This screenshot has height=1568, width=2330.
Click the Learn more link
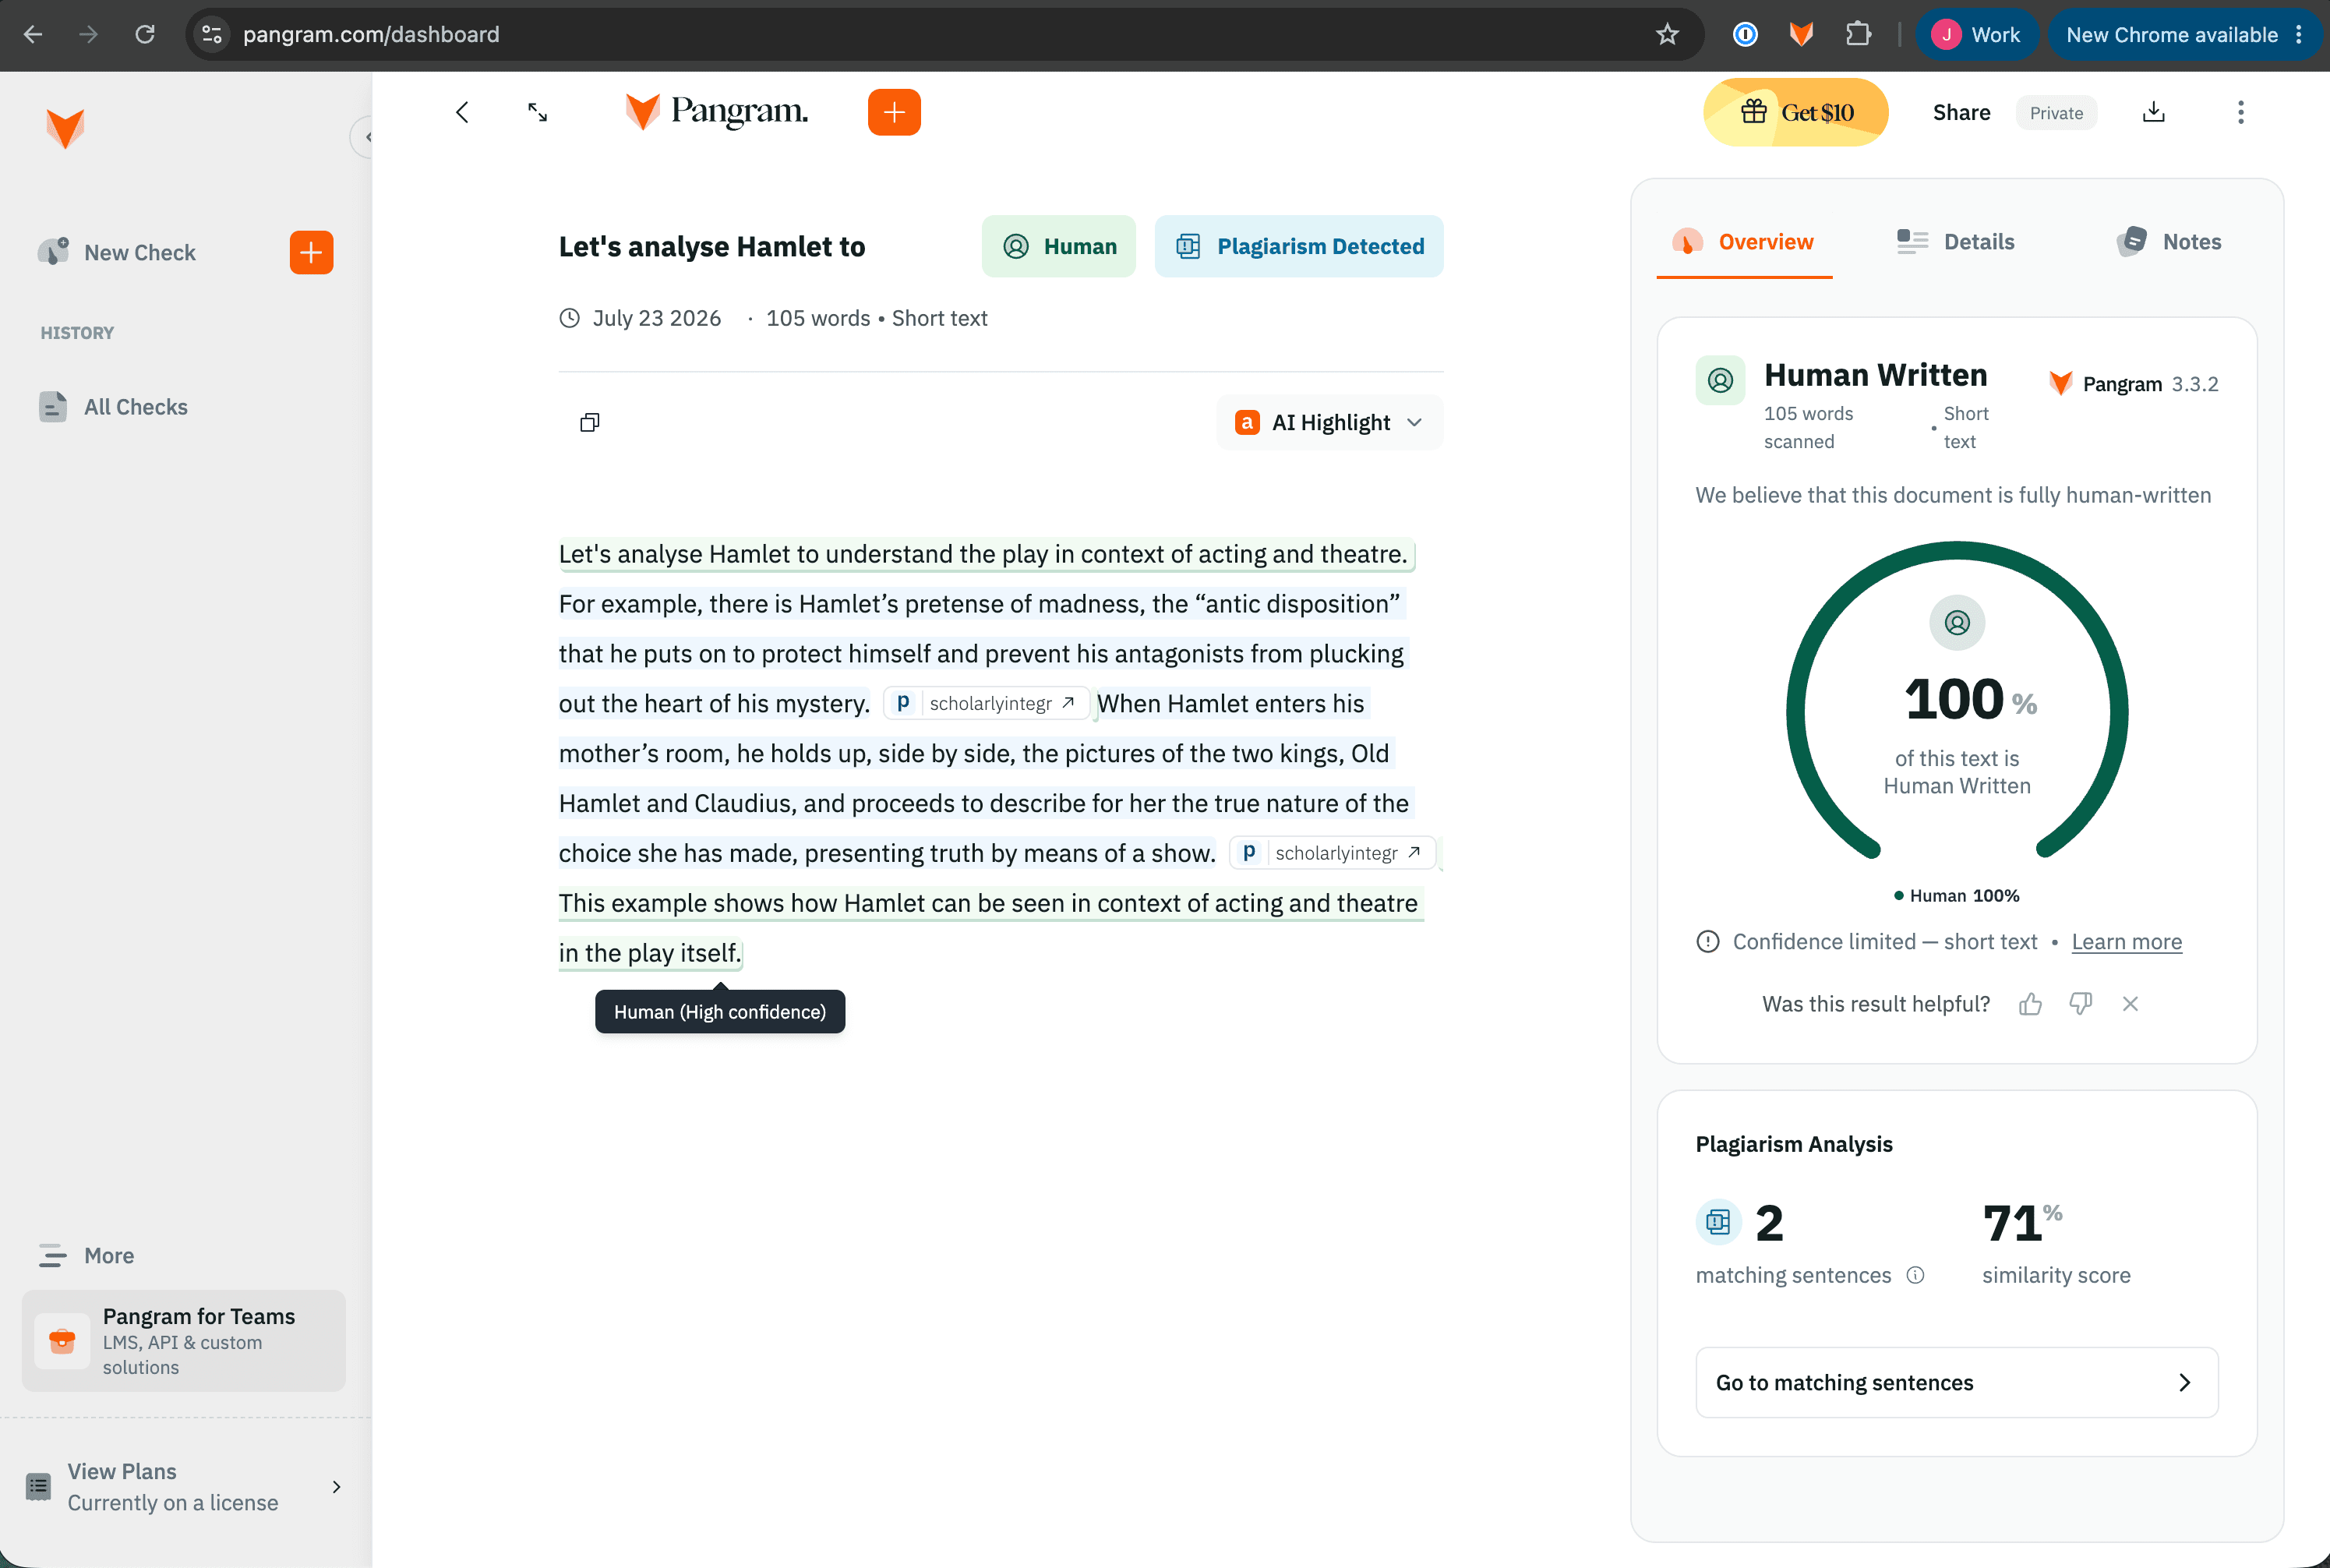[2126, 942]
